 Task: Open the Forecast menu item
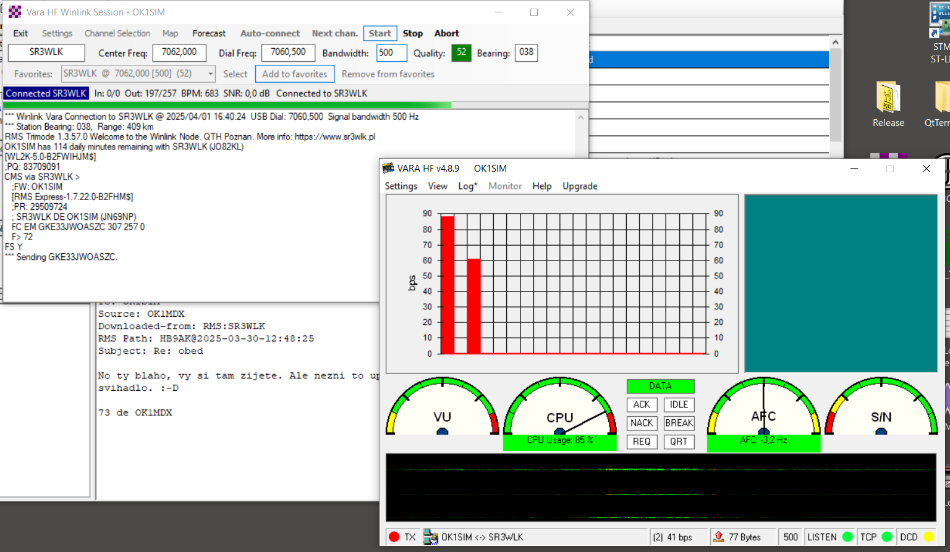209,33
